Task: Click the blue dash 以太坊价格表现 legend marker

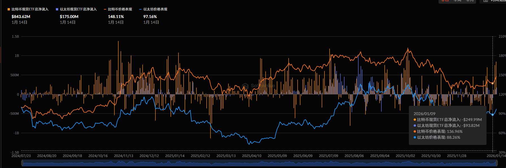Action: [140, 9]
